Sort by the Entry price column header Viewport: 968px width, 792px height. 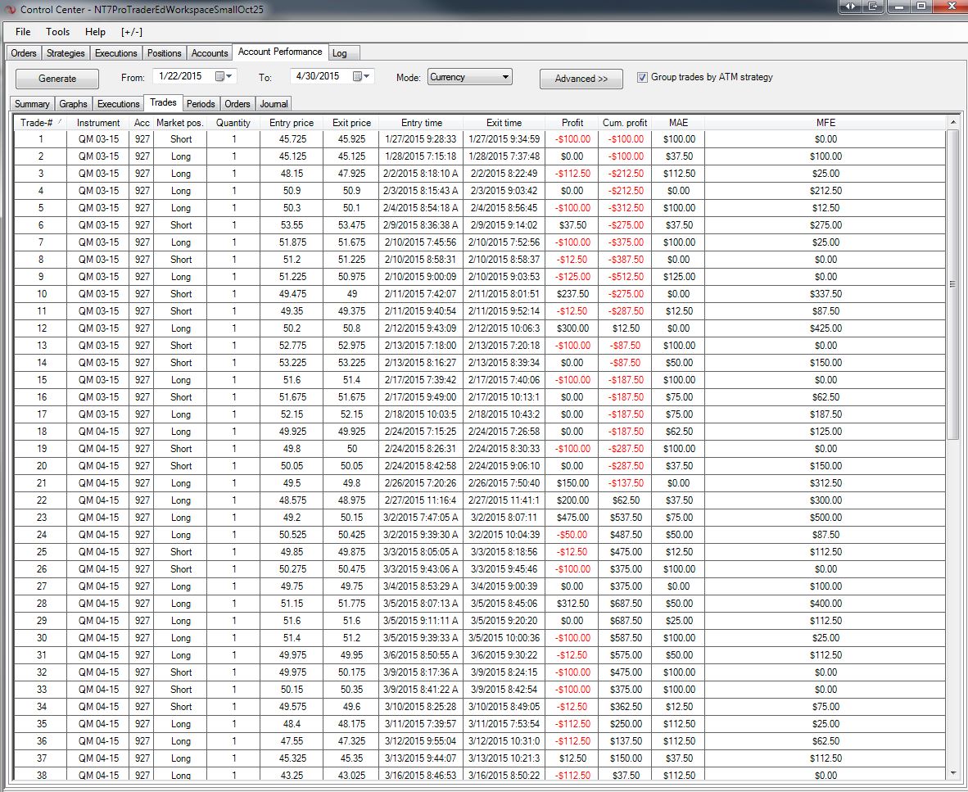[292, 123]
